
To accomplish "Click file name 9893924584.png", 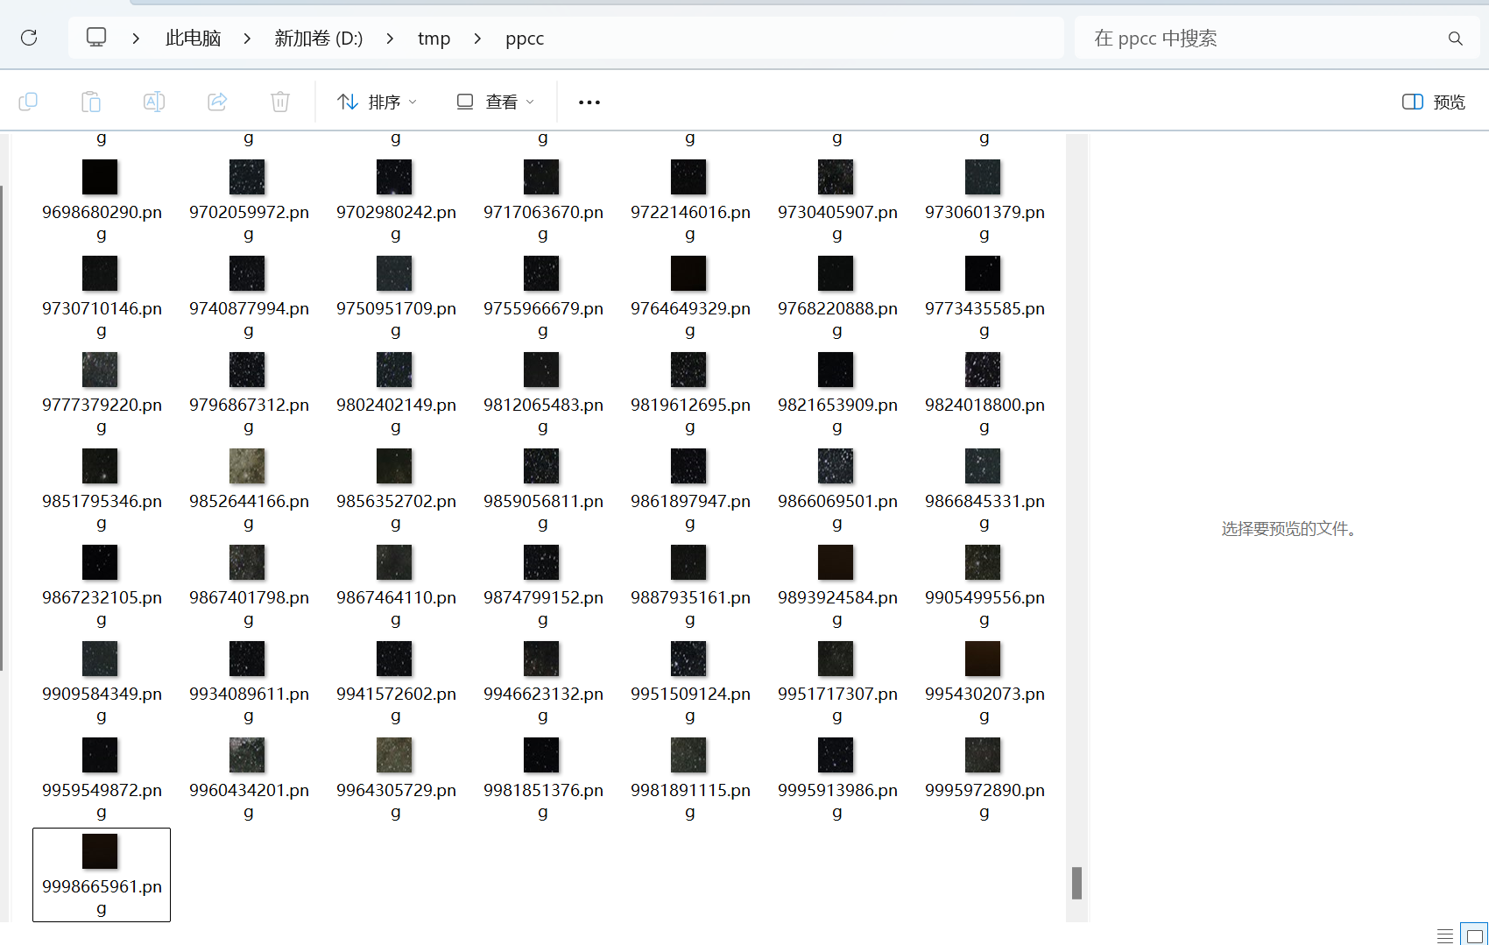I will (837, 609).
